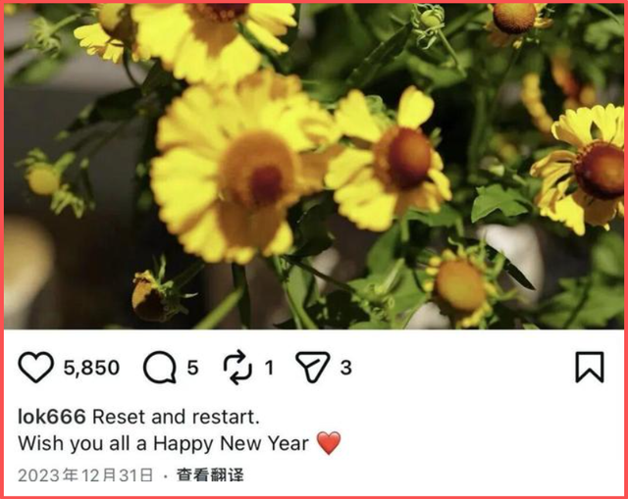This screenshot has width=628, height=499.
Task: Open the large blurred yellow flower in photo
Action: click(x=240, y=168)
